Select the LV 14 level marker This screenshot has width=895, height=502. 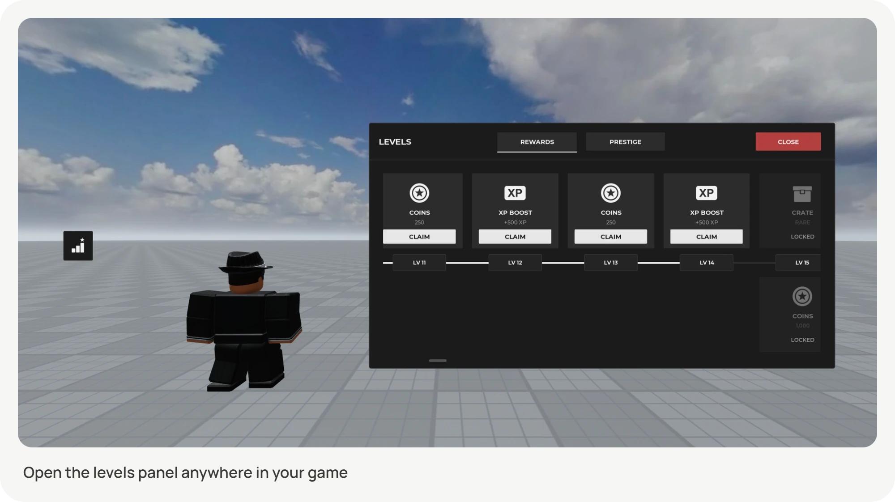coord(707,263)
